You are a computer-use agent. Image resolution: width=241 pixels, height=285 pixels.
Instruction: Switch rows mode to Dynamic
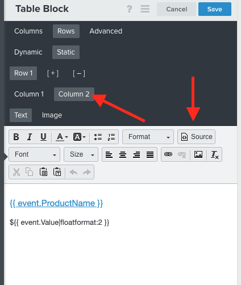tap(28, 52)
